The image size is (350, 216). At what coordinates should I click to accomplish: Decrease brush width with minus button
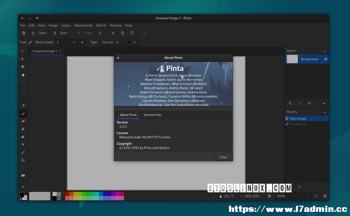pos(74,42)
